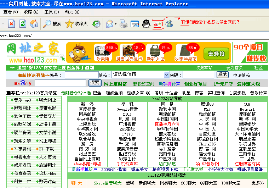This screenshot has height=188, width=269.
Task: Open 软件下载 category
Action: (22, 116)
